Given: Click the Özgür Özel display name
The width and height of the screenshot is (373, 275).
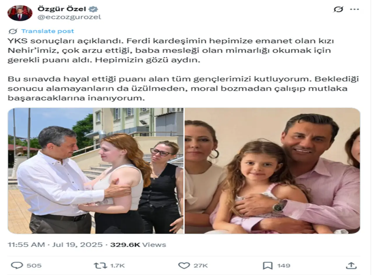Looking at the screenshot, I should click(x=62, y=9).
